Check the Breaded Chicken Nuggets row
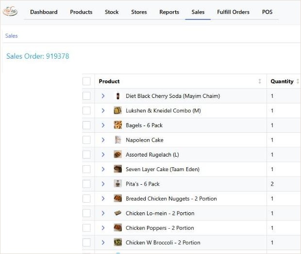 coord(86,199)
